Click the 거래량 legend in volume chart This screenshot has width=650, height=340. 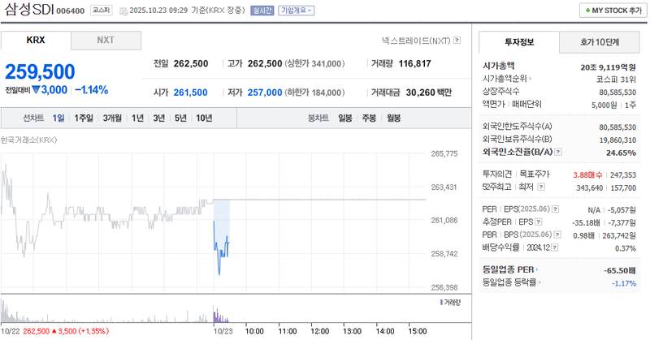click(450, 303)
